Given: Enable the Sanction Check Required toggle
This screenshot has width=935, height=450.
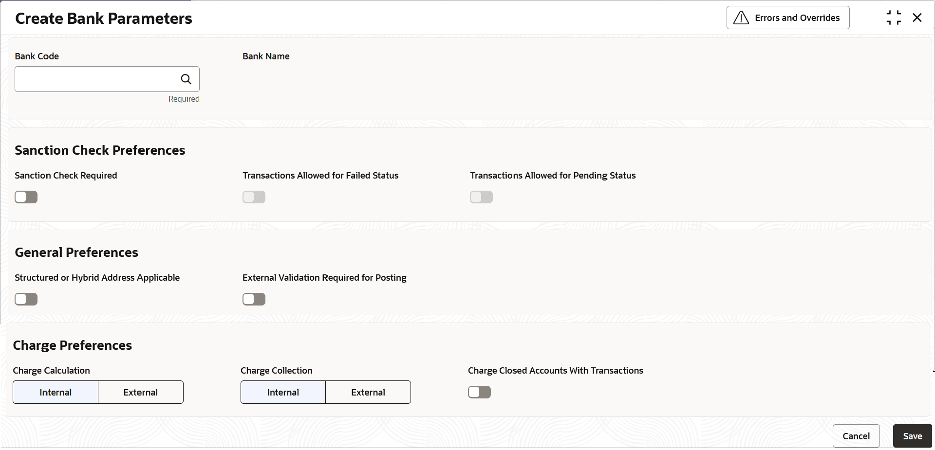Looking at the screenshot, I should coord(26,197).
